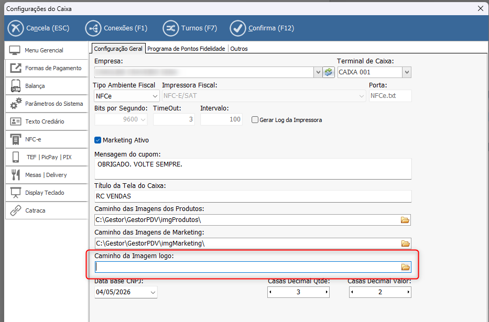Open Balança settings in sidebar
489x322 pixels.
click(46, 86)
